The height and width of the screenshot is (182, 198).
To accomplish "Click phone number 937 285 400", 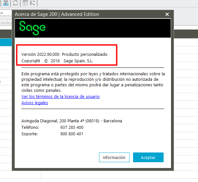I will pyautogui.click(x=72, y=127).
